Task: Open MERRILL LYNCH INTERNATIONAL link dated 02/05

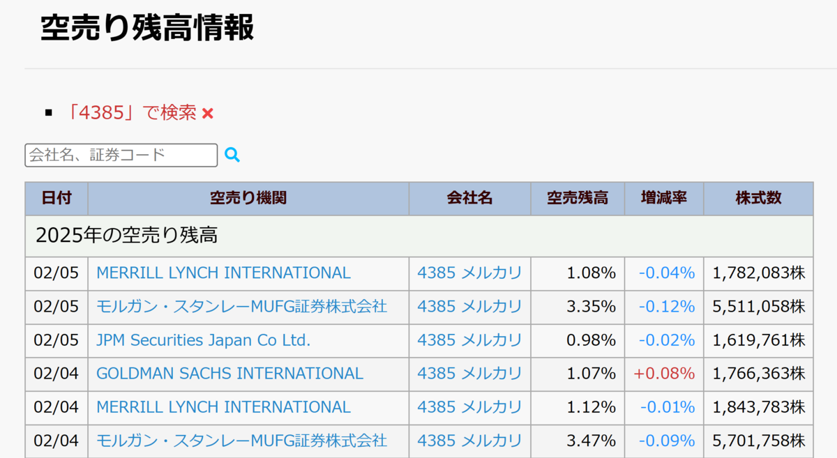Action: (x=223, y=273)
